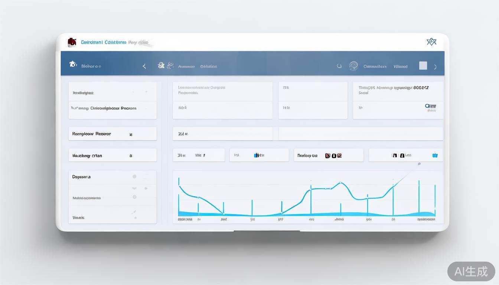This screenshot has width=499, height=285.
Task: Click the blue icon in second filter box
Action: tap(258, 155)
